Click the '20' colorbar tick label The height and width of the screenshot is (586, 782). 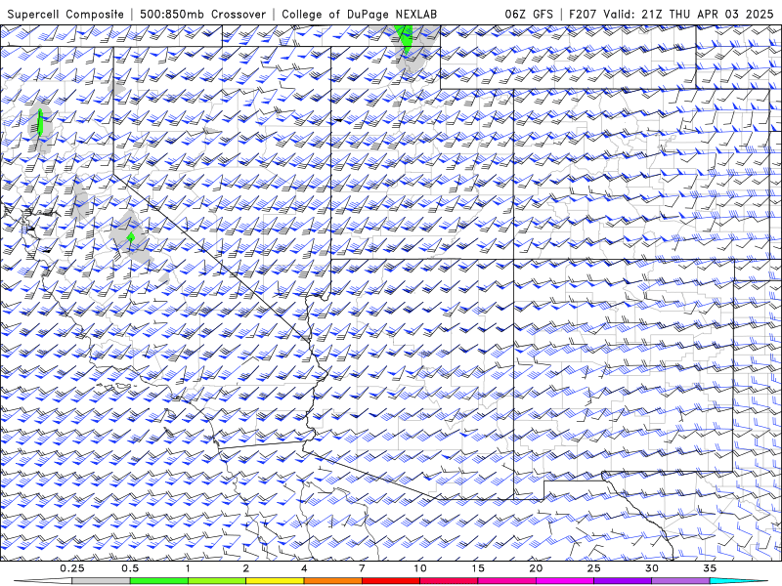point(536,568)
